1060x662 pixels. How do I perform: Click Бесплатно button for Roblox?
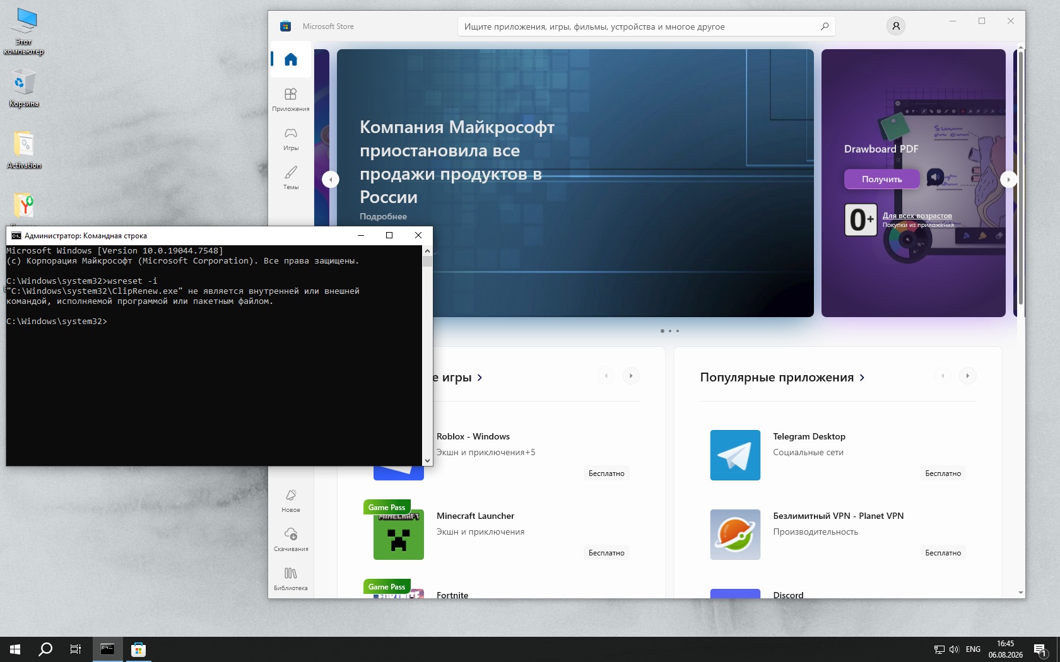point(606,473)
